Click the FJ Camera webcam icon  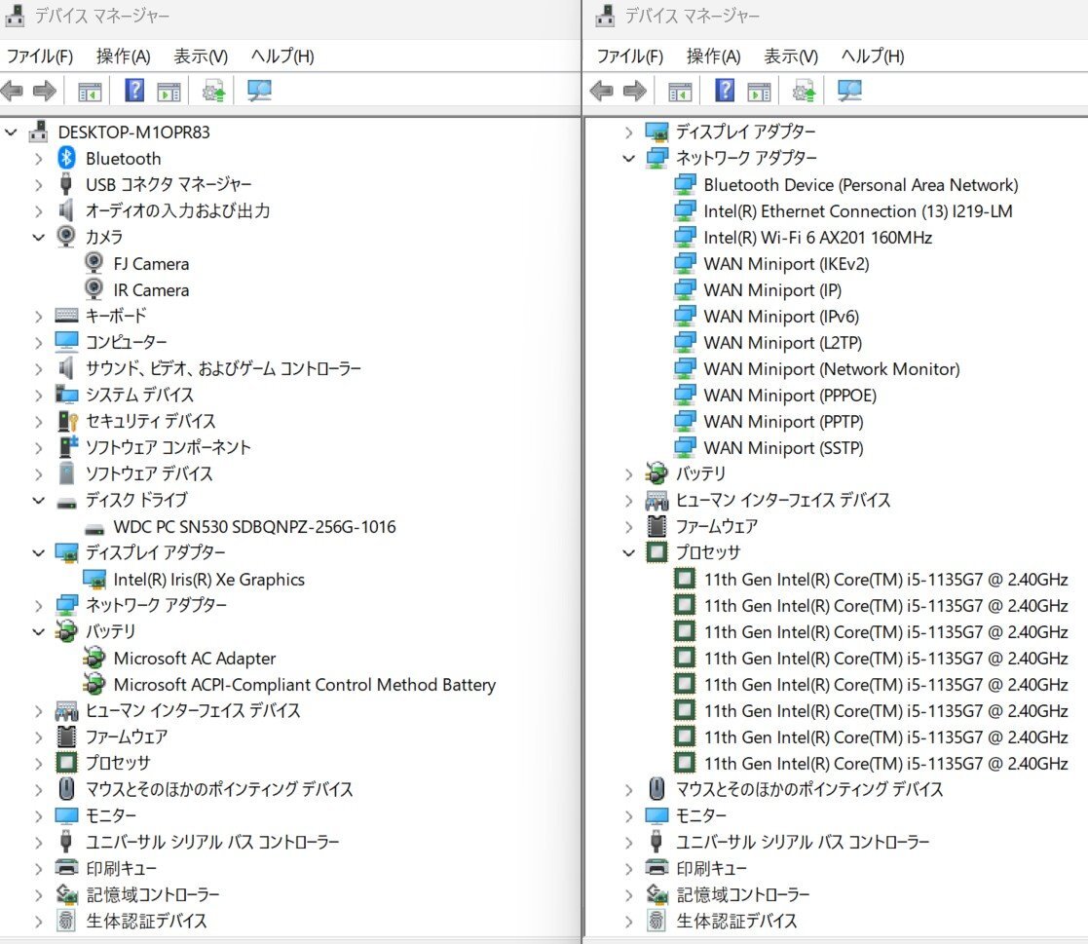click(94, 263)
